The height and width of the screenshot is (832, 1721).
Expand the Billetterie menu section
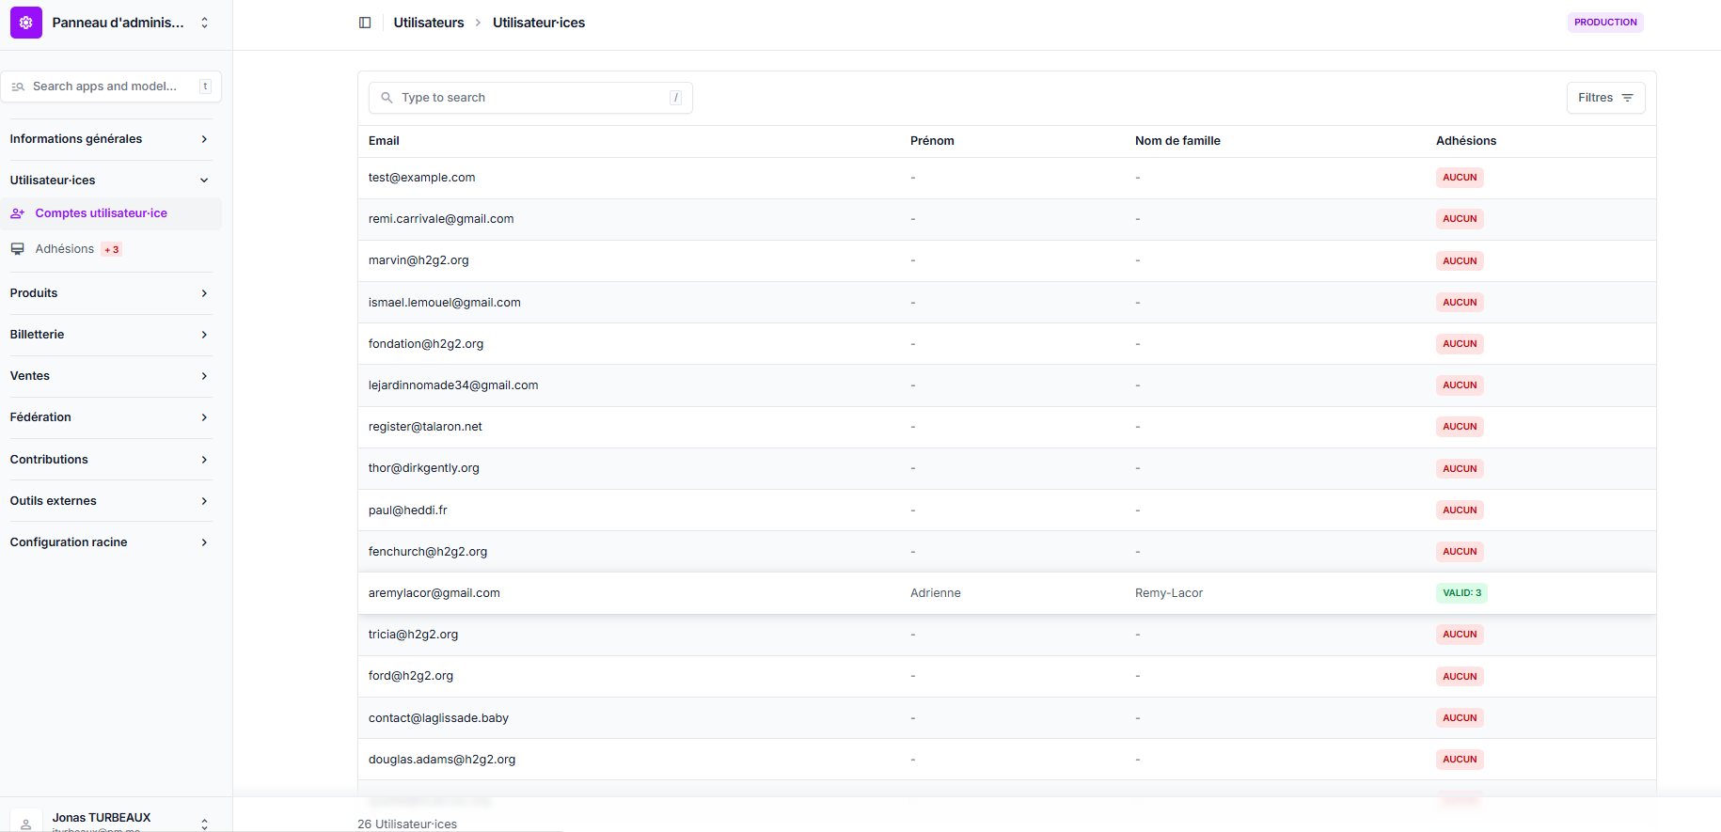tap(109, 335)
